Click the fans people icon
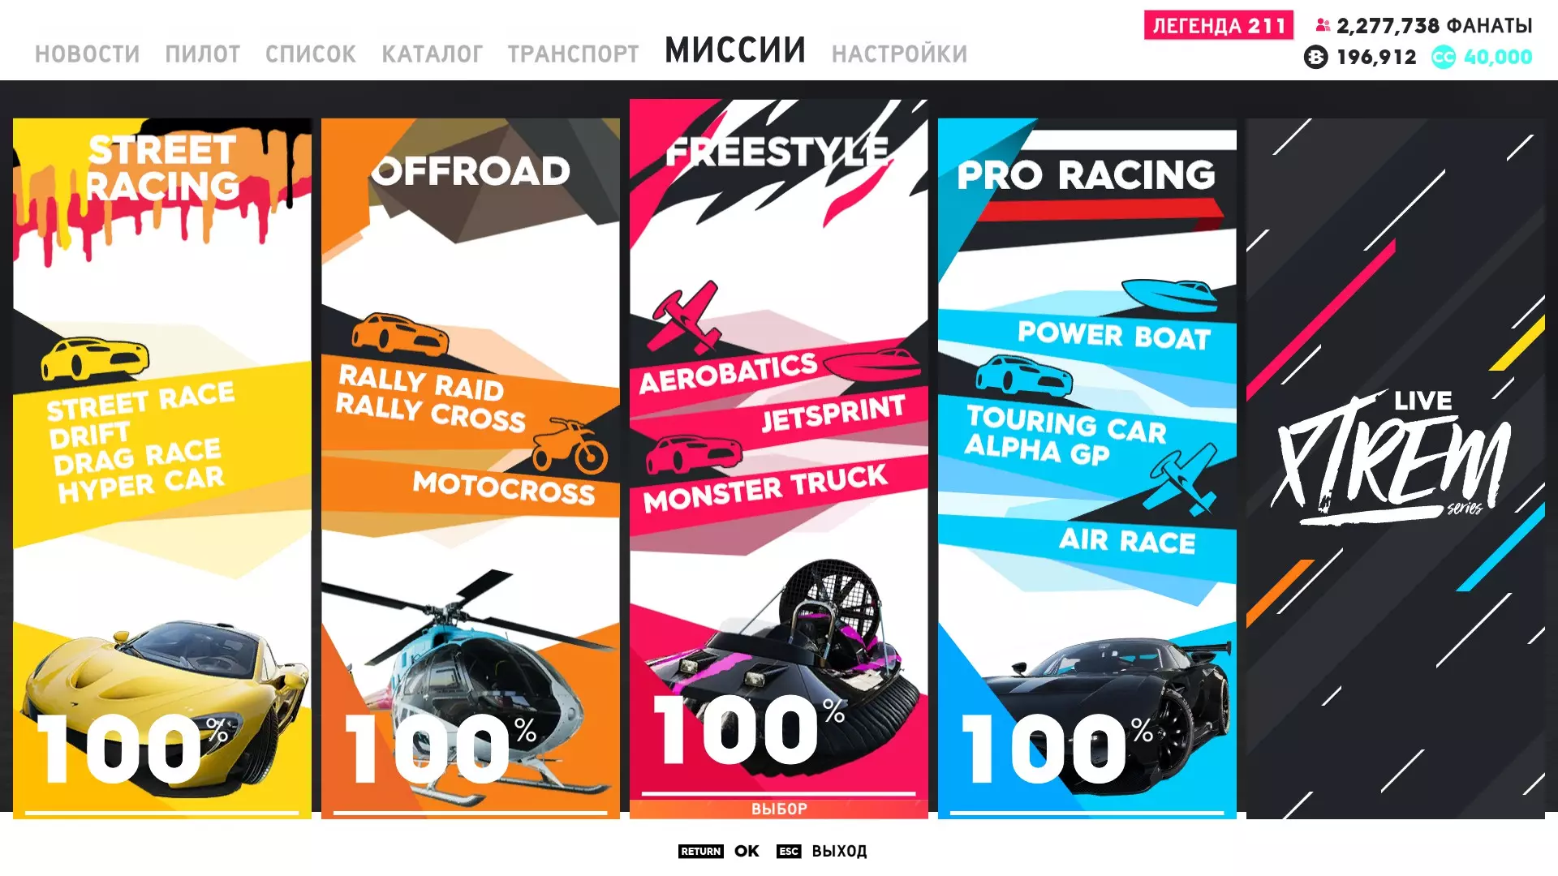Image resolution: width=1558 pixels, height=876 pixels. click(1323, 26)
